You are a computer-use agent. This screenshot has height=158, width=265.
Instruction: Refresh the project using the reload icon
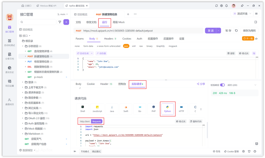pos(216,5)
